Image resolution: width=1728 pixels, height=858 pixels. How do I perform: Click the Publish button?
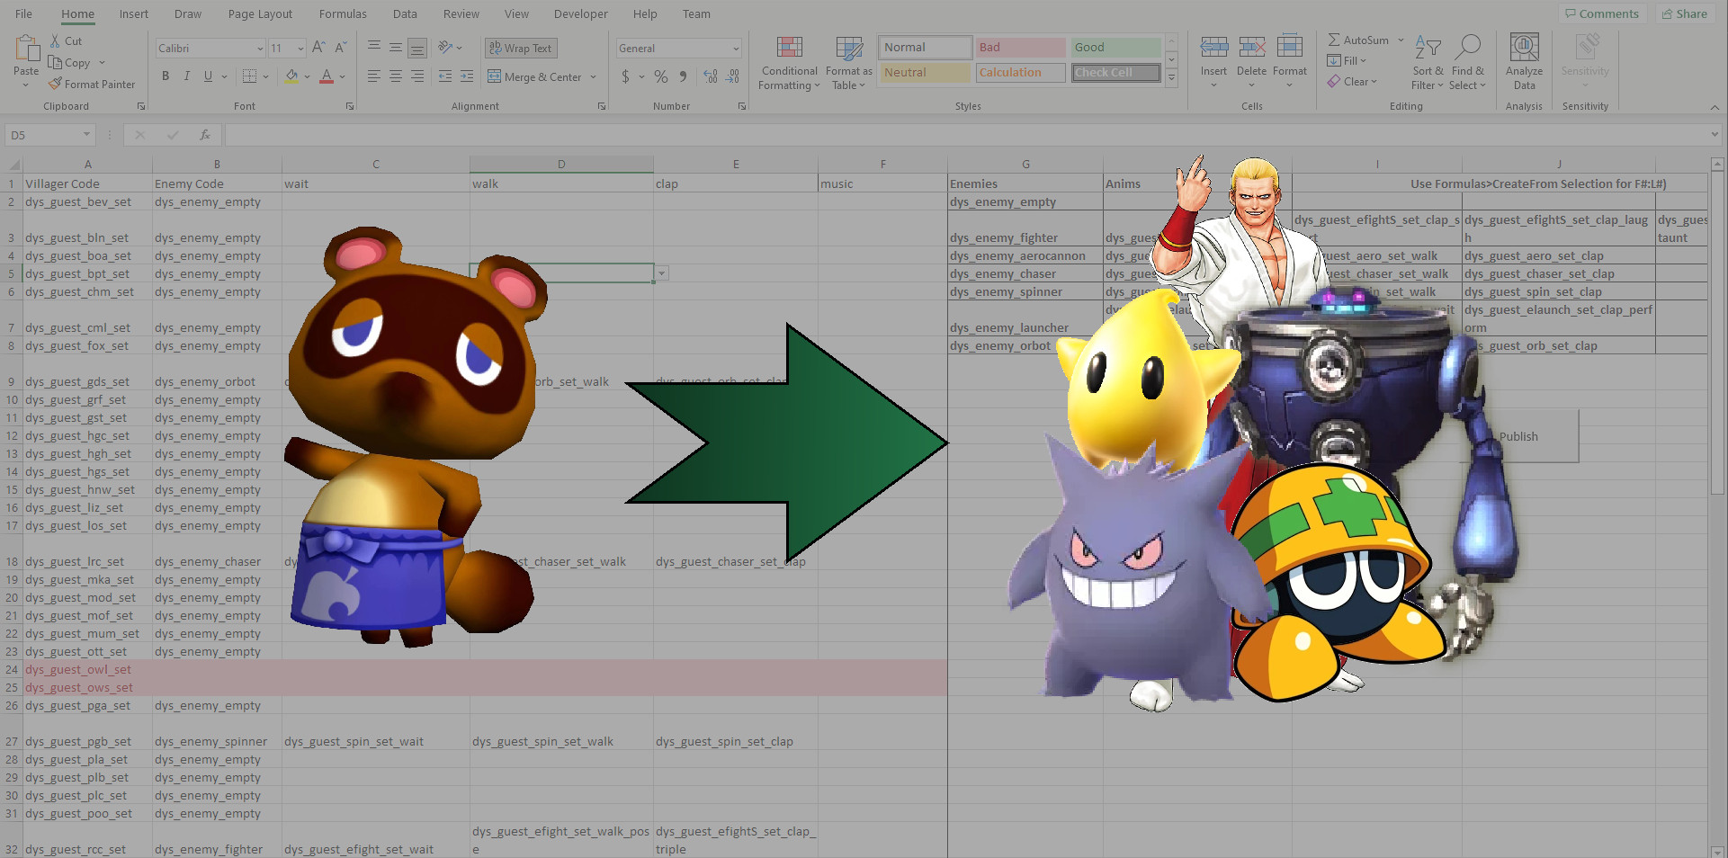[x=1518, y=436]
